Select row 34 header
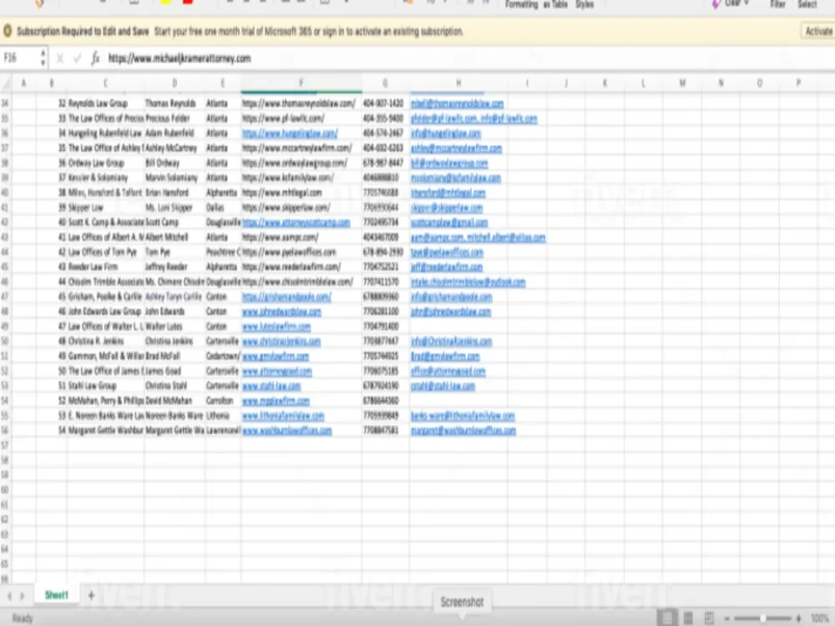 [x=5, y=103]
